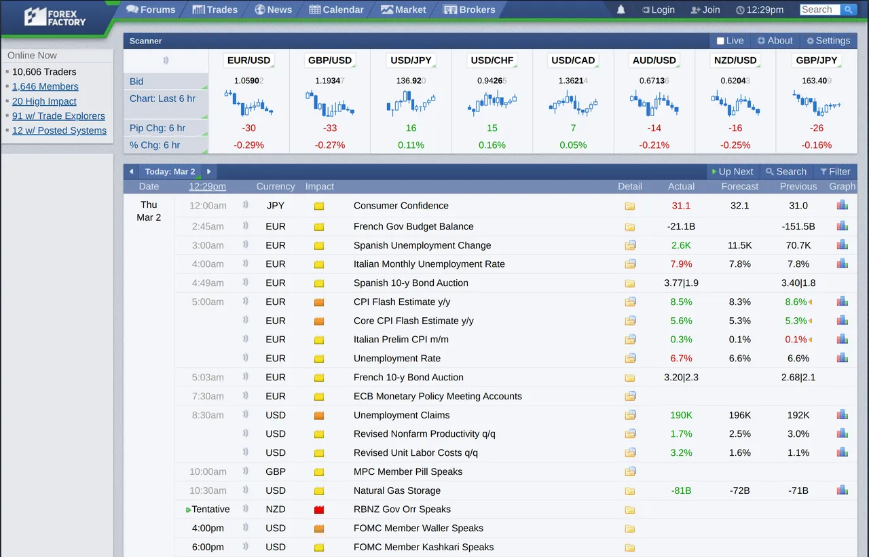Image resolution: width=869 pixels, height=557 pixels.
Task: Open the Forex Factory logo homepage
Action: point(56,17)
